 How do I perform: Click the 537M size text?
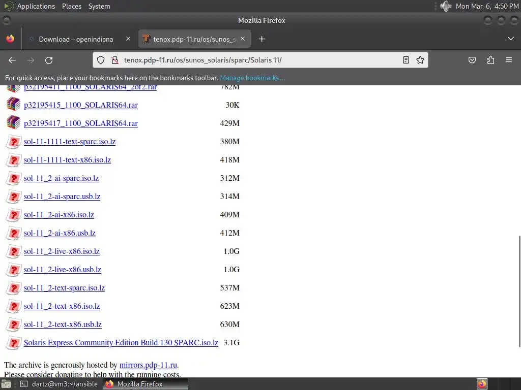229,287
